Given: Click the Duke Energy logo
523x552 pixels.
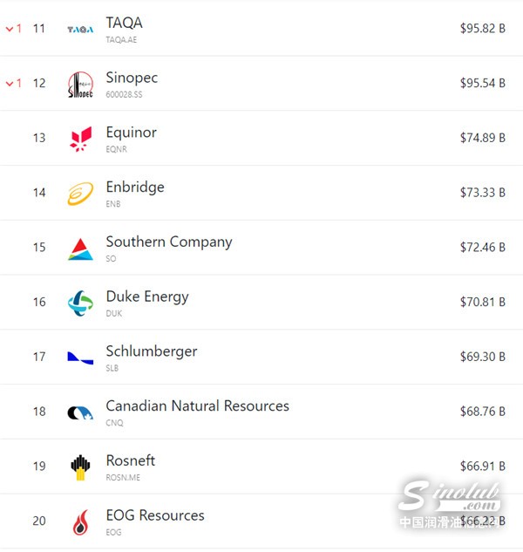Looking at the screenshot, I should (80, 303).
